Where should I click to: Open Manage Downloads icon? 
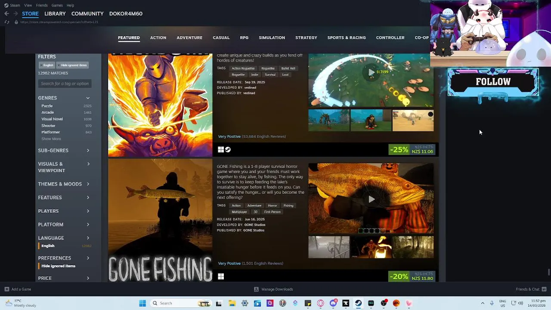coord(257,289)
